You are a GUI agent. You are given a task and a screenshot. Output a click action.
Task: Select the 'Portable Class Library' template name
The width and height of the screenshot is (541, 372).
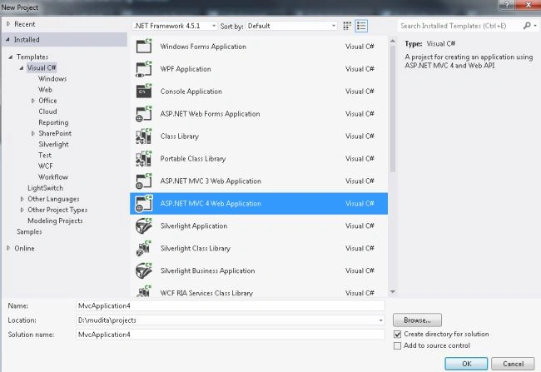[x=193, y=159]
